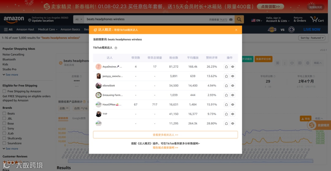Click the home icon for AsyaDesiree

click(x=226, y=67)
